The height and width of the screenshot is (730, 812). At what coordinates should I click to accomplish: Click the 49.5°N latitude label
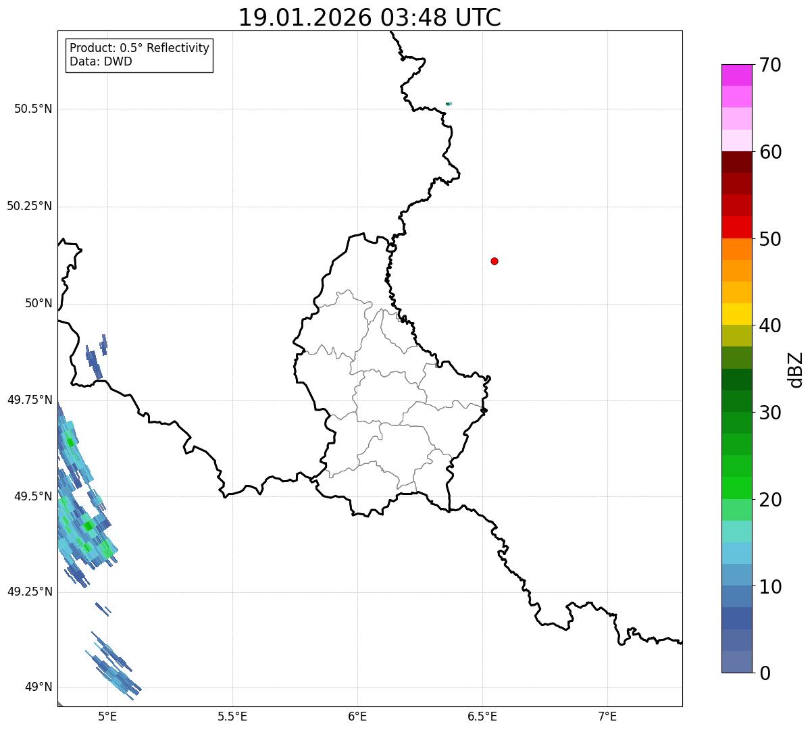coord(33,496)
